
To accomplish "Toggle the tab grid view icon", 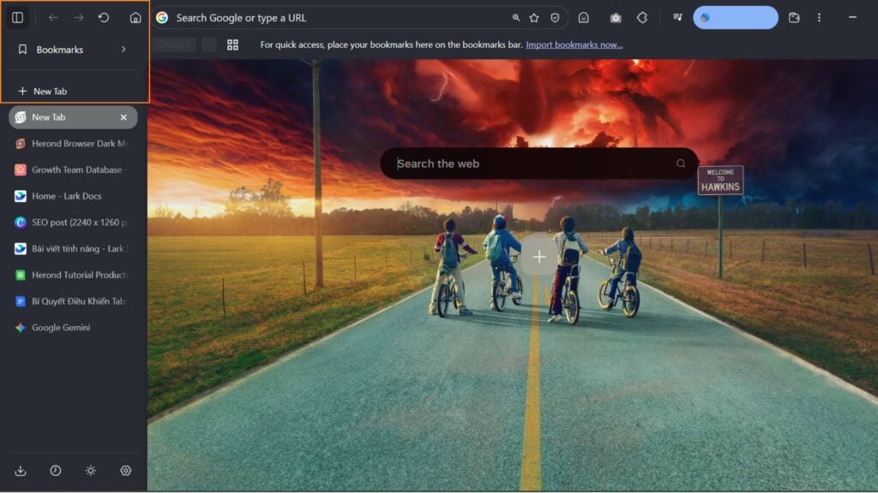I will point(232,45).
